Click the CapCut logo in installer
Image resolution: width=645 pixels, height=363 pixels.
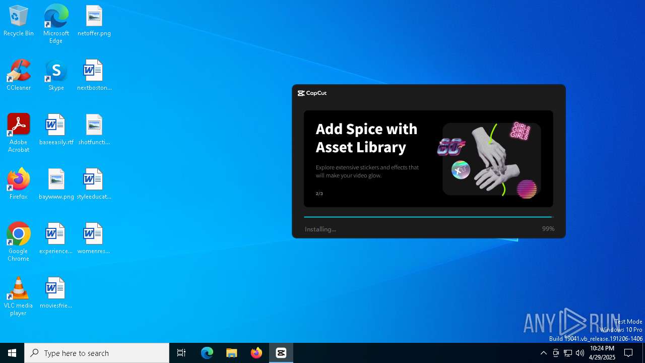tap(312, 93)
